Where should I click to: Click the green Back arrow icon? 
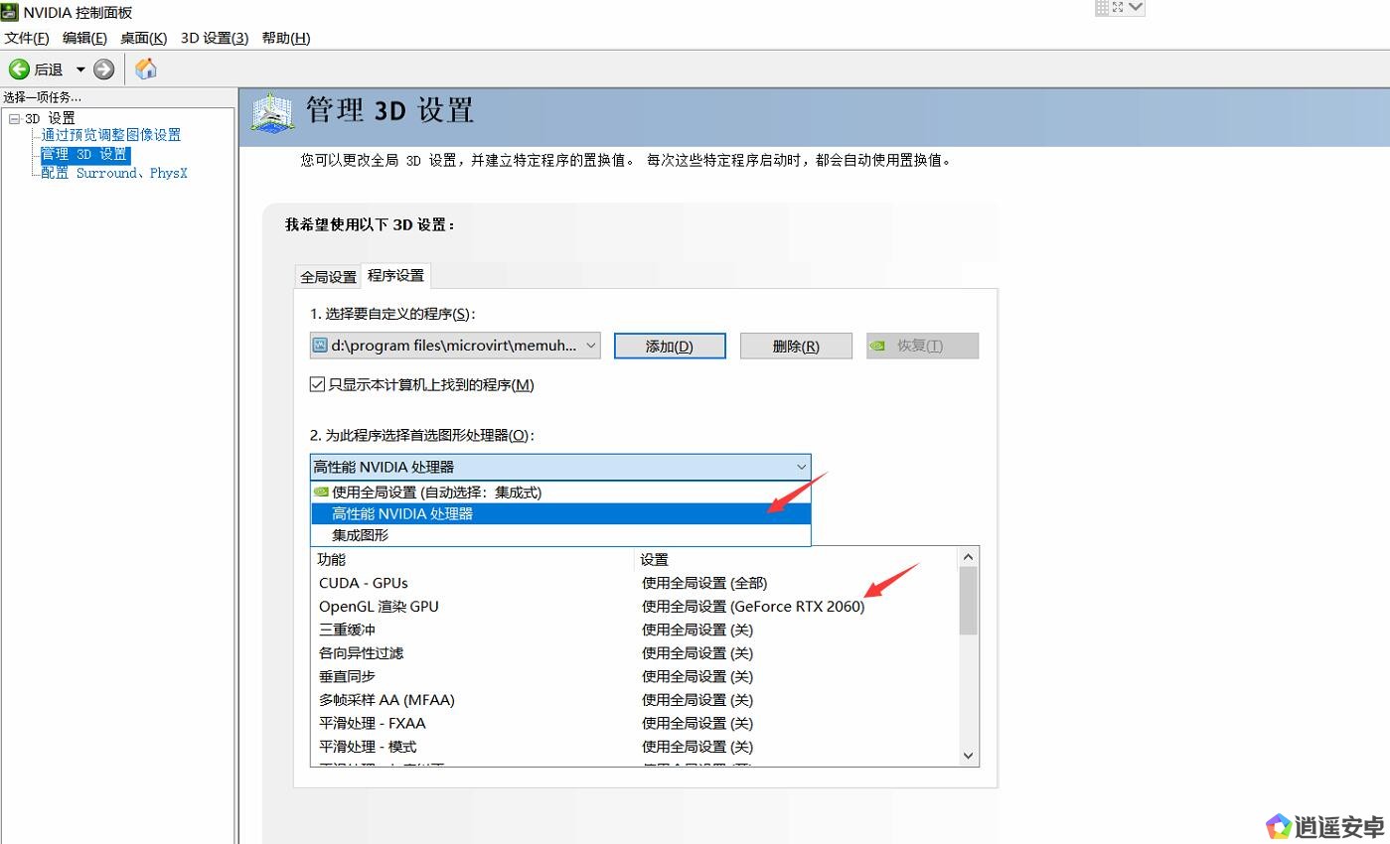(x=19, y=70)
